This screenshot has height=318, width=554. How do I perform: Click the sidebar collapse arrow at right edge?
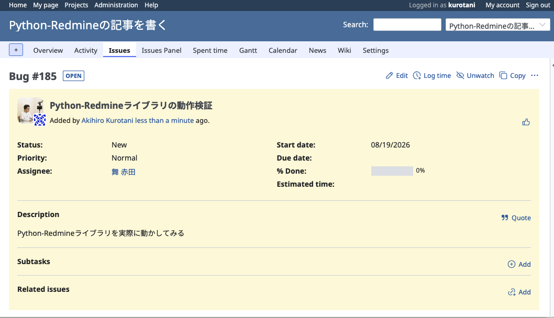coord(552,66)
